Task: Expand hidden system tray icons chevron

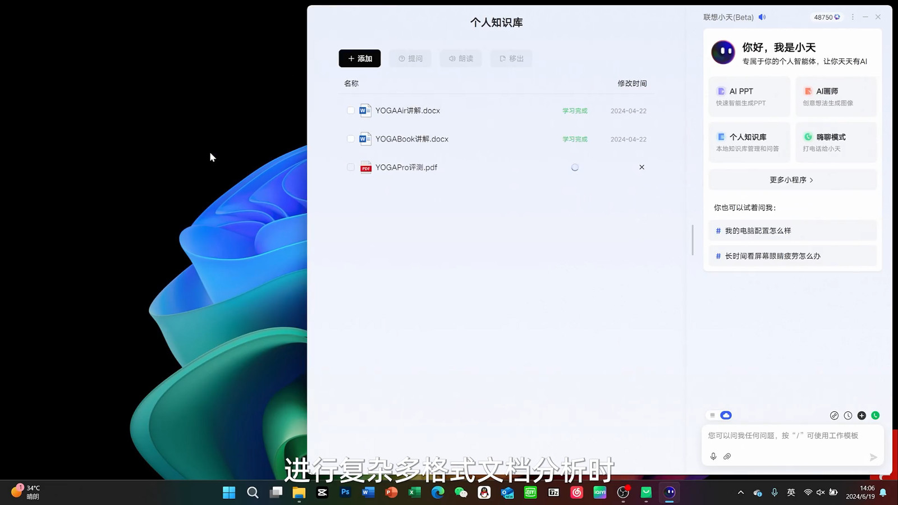Action: point(741,493)
